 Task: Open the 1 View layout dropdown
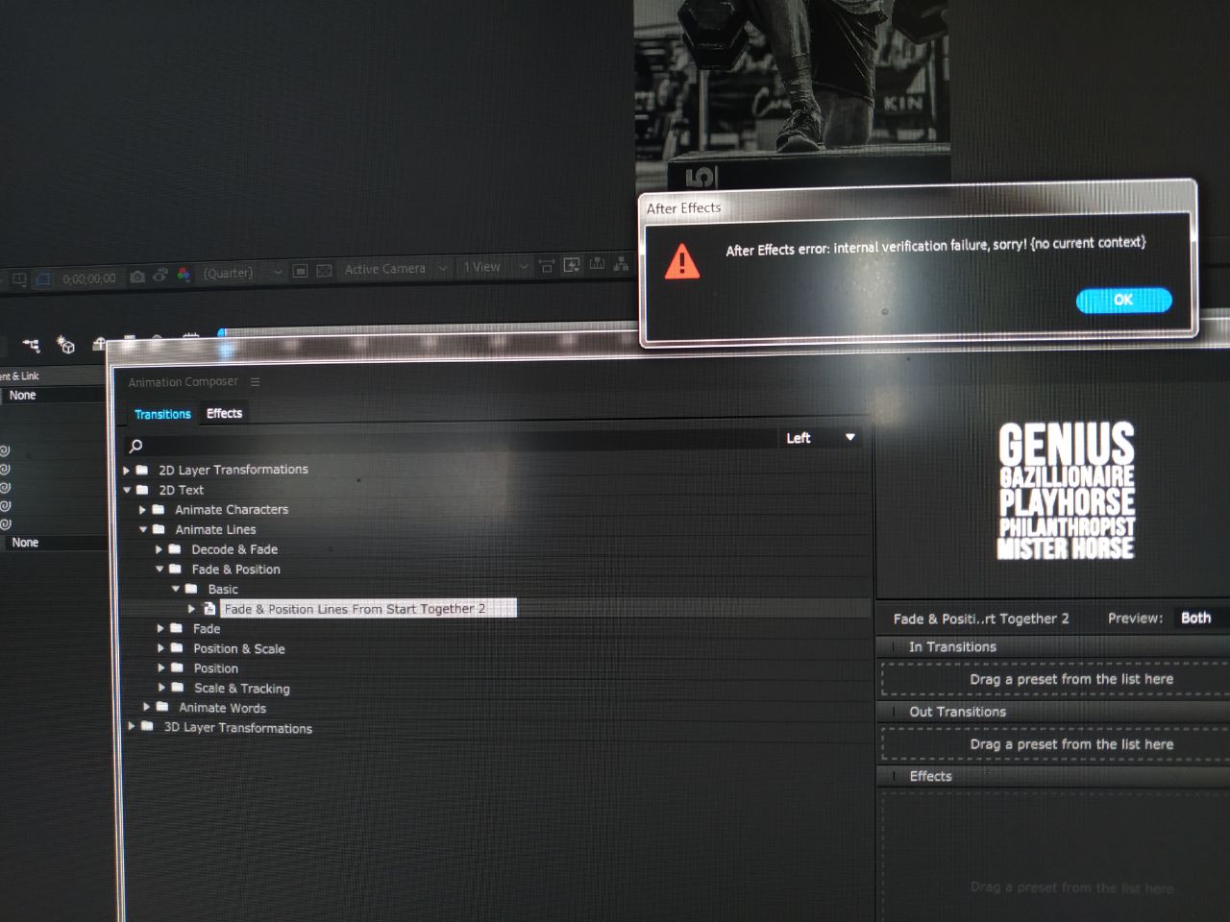(x=494, y=267)
